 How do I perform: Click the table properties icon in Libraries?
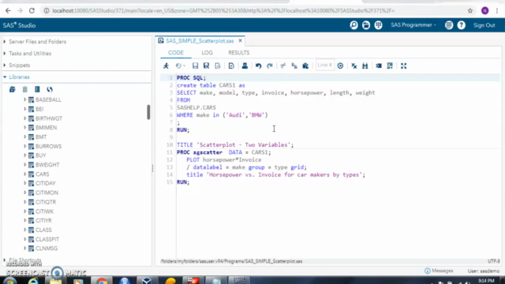[37, 89]
